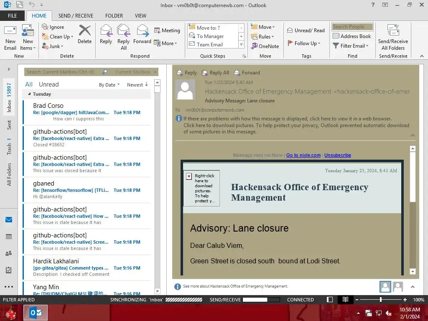Click the ribbon Forward button

(x=142, y=34)
